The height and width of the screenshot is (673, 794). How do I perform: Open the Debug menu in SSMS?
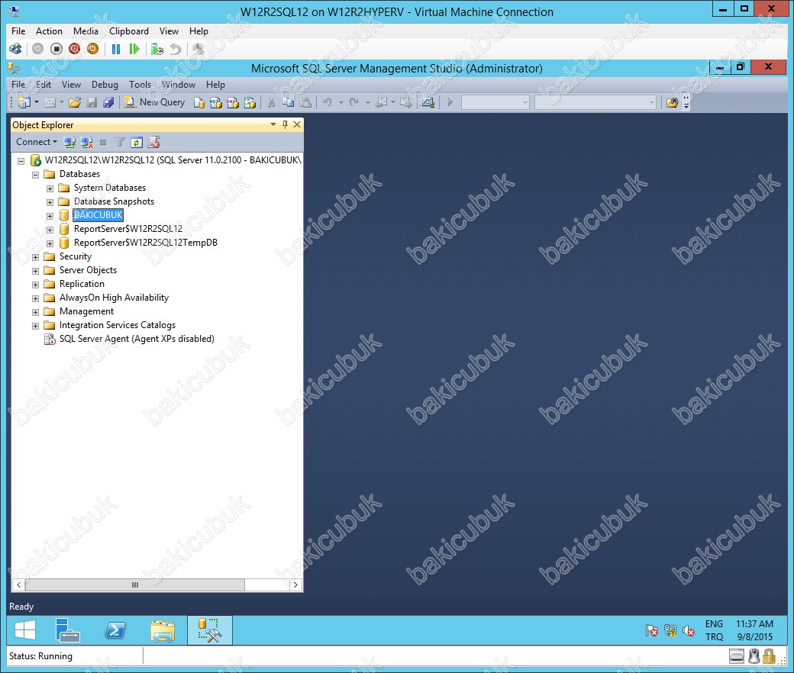(x=105, y=85)
